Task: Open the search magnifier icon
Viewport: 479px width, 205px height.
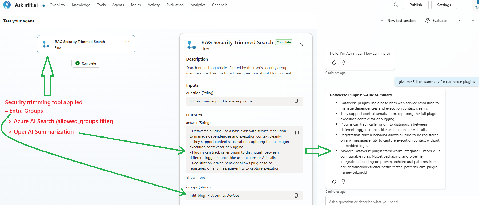Action: (x=396, y=5)
